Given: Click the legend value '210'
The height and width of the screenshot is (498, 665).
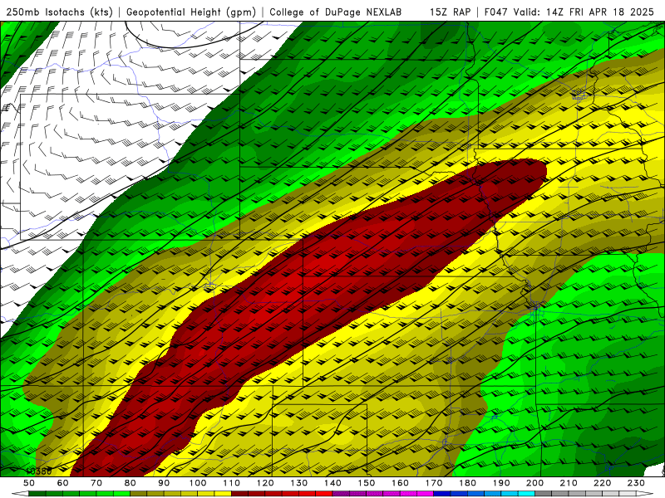Looking at the screenshot, I should coord(569,483).
